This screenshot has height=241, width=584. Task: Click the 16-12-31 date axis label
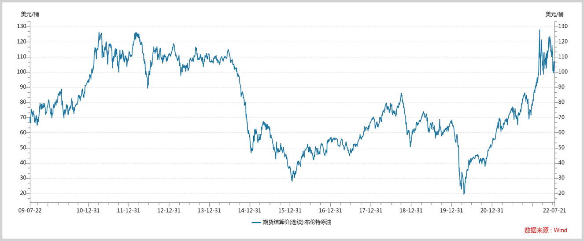pos(330,210)
